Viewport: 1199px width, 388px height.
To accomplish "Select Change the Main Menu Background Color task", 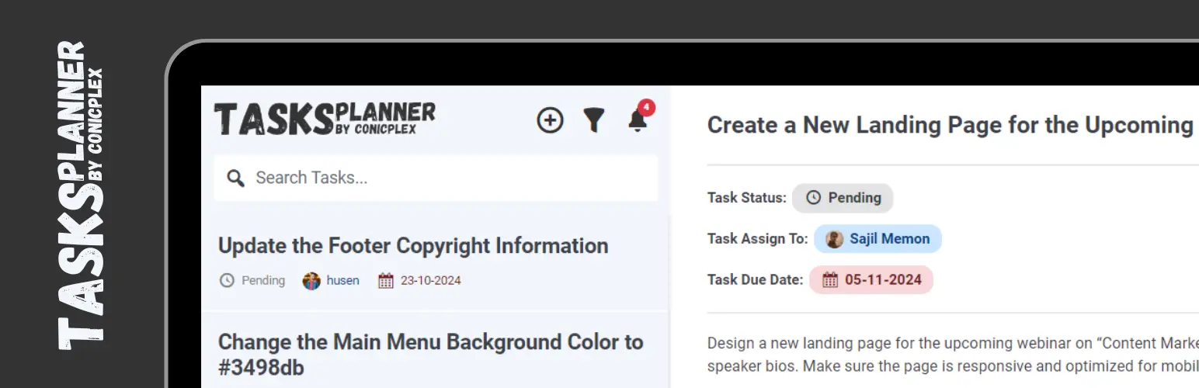I will pyautogui.click(x=436, y=351).
